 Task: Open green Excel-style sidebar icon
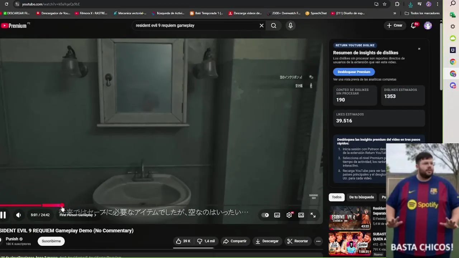pos(453,15)
